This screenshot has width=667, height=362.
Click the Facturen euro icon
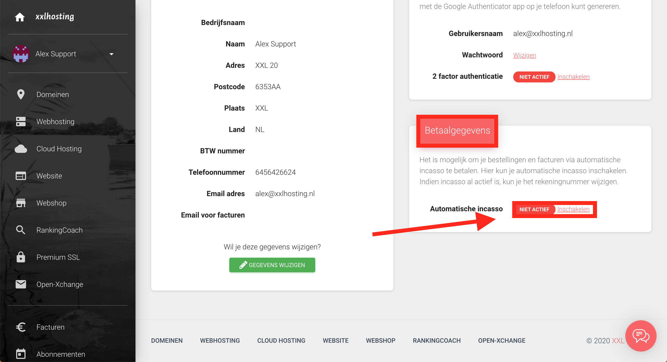pos(21,327)
